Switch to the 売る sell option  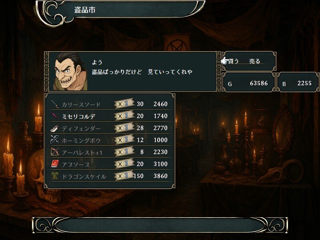[255, 61]
